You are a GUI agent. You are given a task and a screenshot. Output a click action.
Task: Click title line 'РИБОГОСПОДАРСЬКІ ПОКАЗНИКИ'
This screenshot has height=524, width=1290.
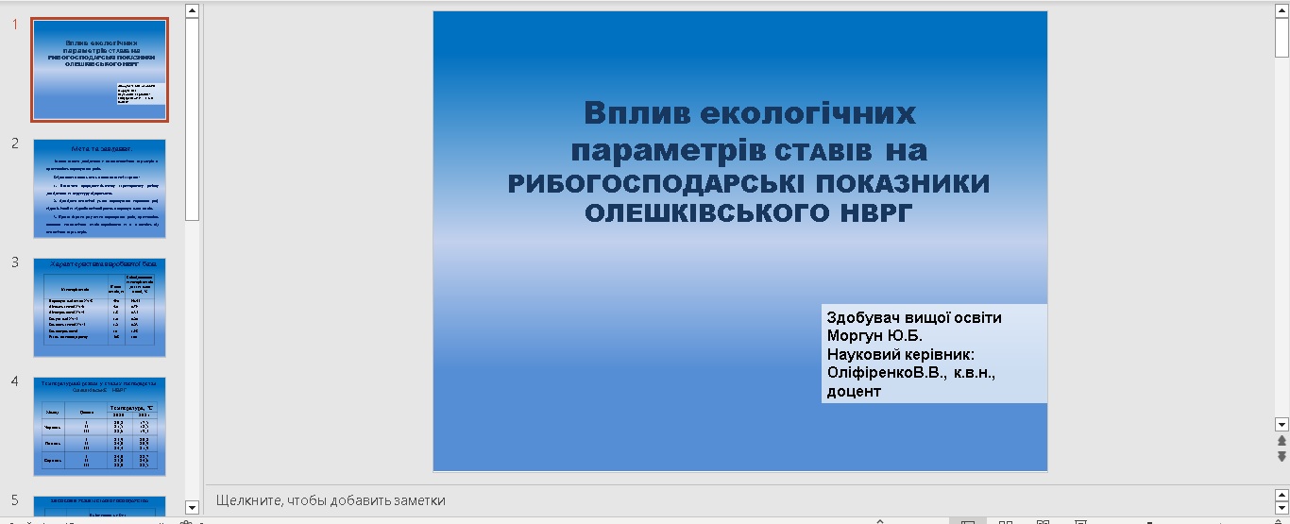(x=750, y=183)
